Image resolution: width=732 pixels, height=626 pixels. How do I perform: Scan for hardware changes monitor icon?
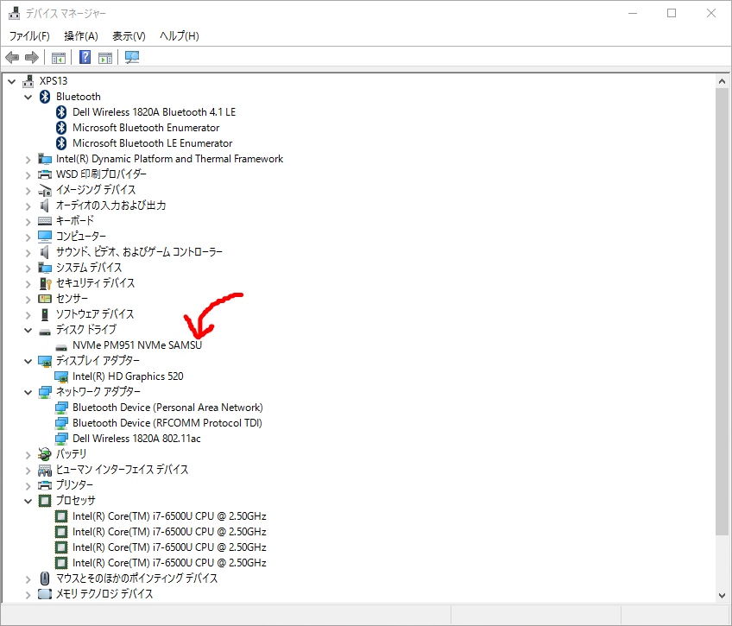click(x=132, y=57)
